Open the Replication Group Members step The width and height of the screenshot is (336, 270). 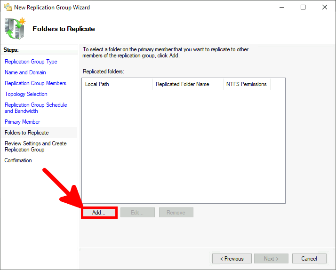pyautogui.click(x=35, y=83)
